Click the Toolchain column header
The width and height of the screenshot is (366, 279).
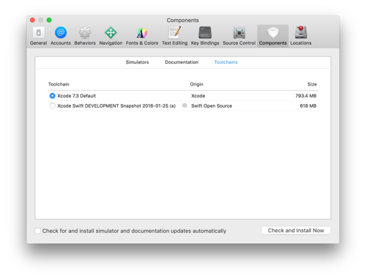[x=59, y=84]
